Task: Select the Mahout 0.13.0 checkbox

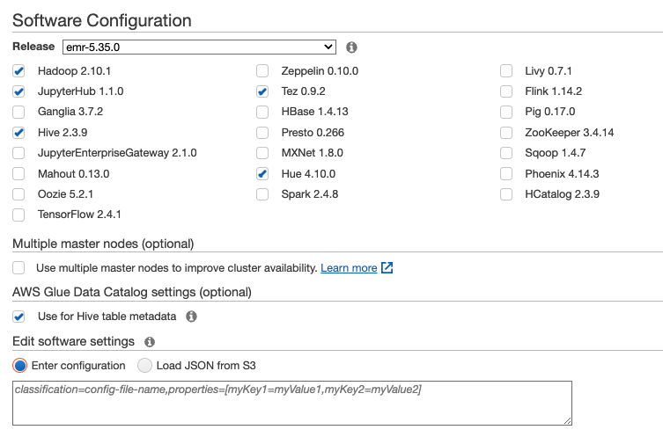Action: [x=18, y=173]
